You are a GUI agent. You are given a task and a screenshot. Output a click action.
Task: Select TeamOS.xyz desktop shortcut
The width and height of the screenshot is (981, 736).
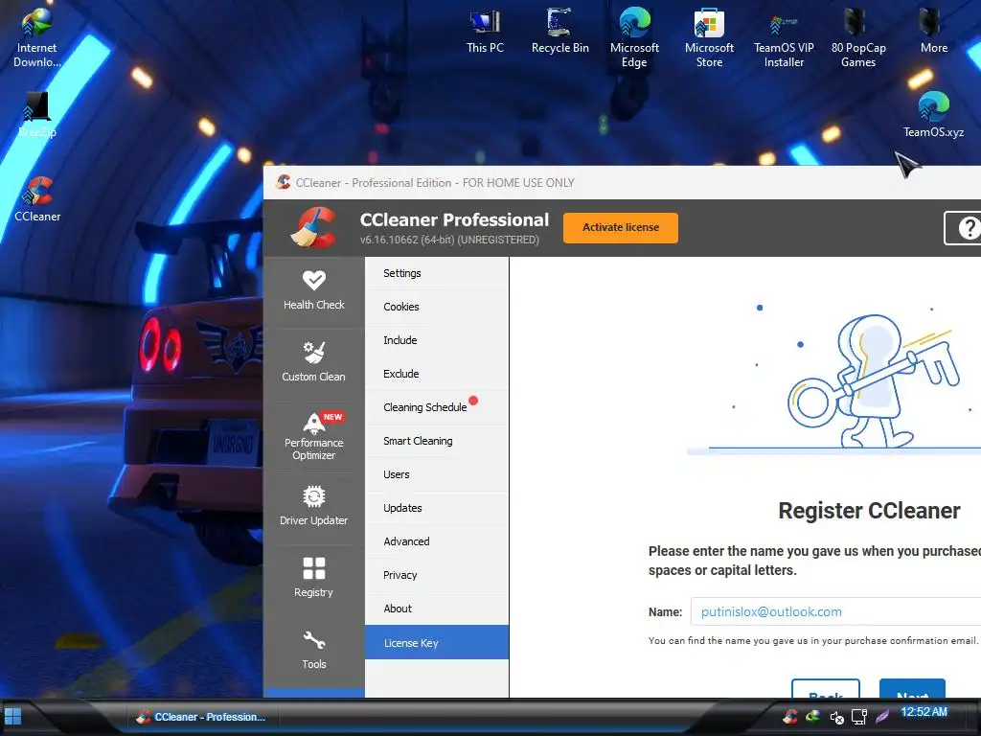933,115
